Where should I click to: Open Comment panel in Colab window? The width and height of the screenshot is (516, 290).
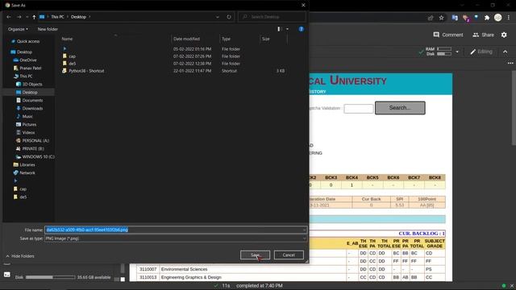[448, 35]
